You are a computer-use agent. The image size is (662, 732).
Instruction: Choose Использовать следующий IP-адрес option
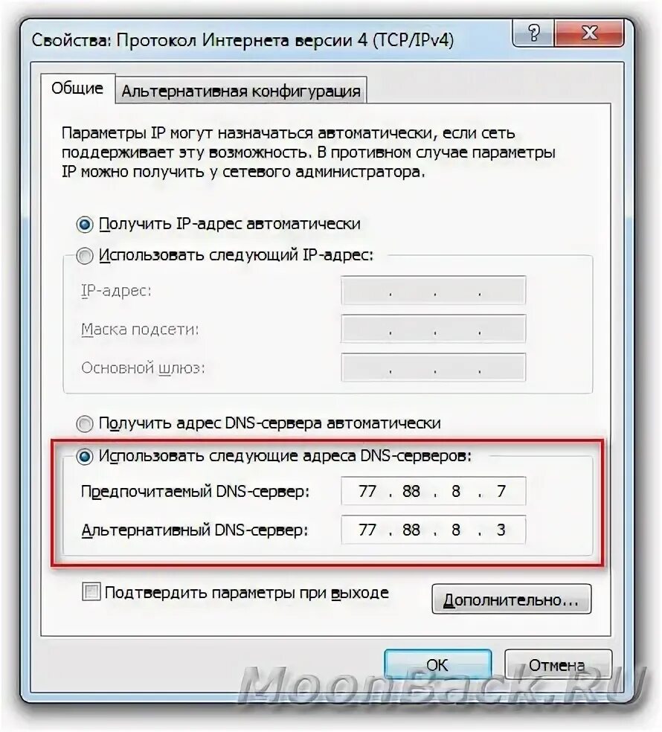(85, 256)
